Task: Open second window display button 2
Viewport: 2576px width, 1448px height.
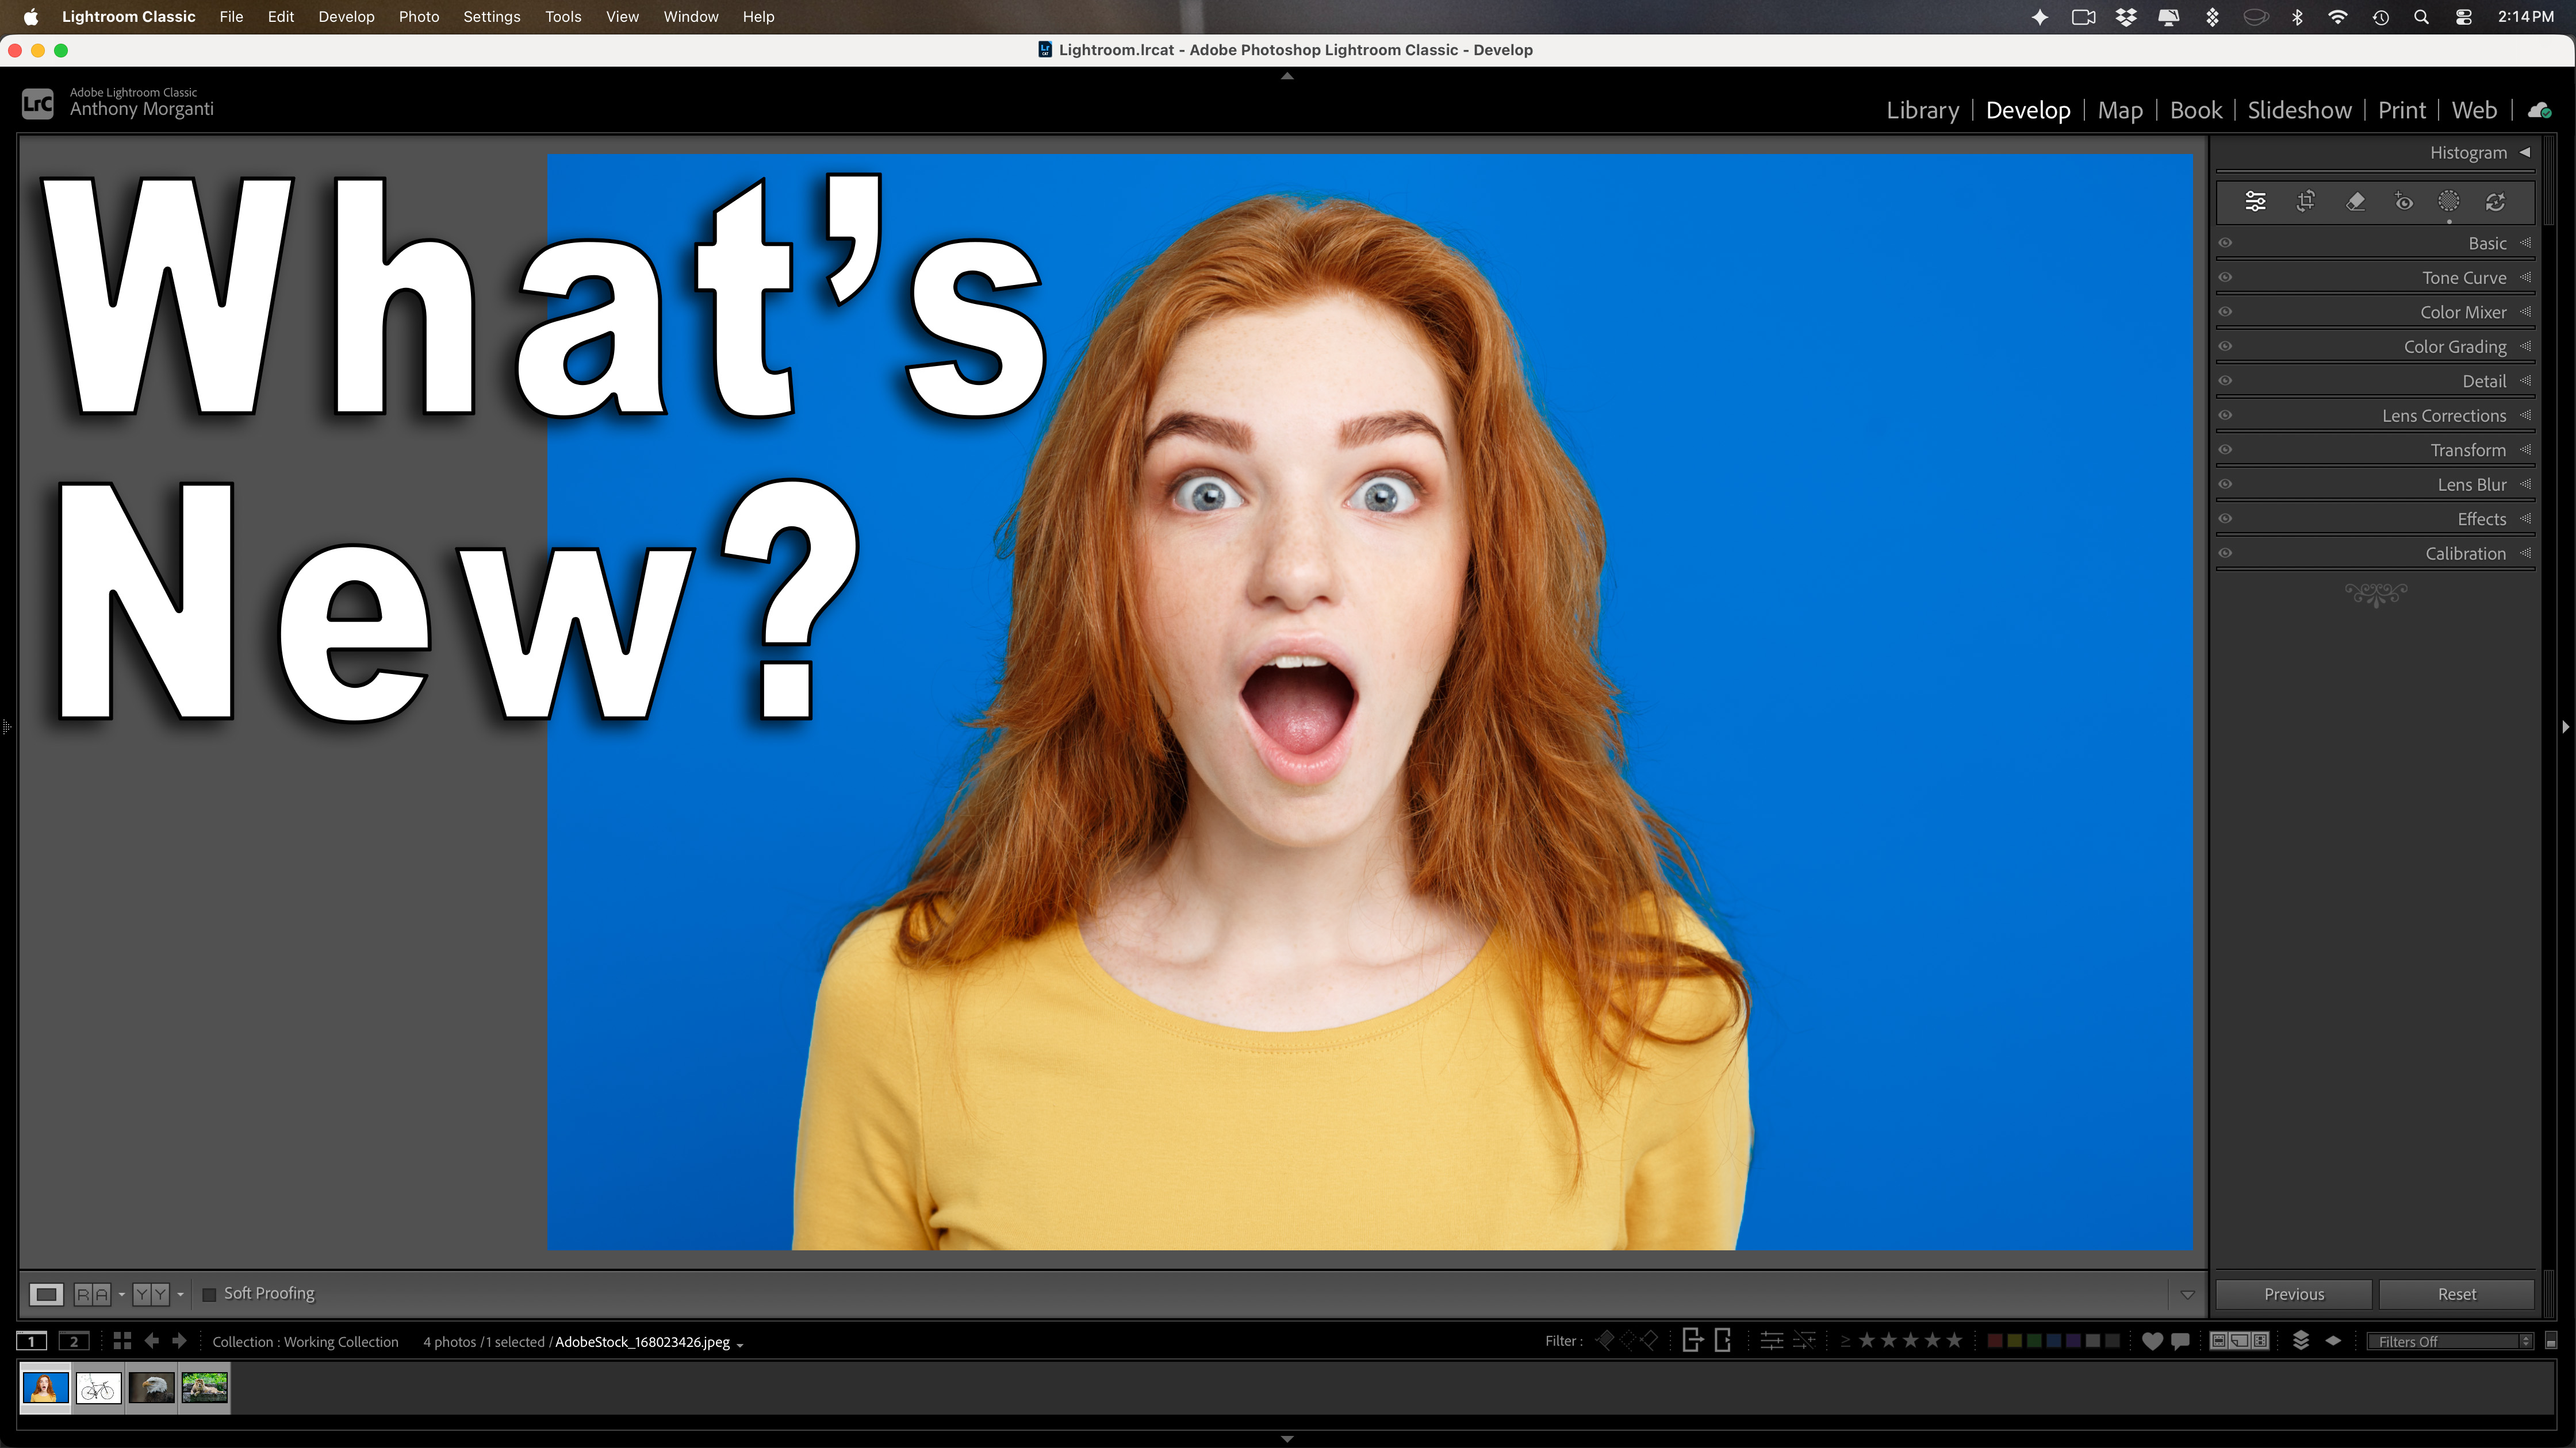Action: pos(74,1341)
